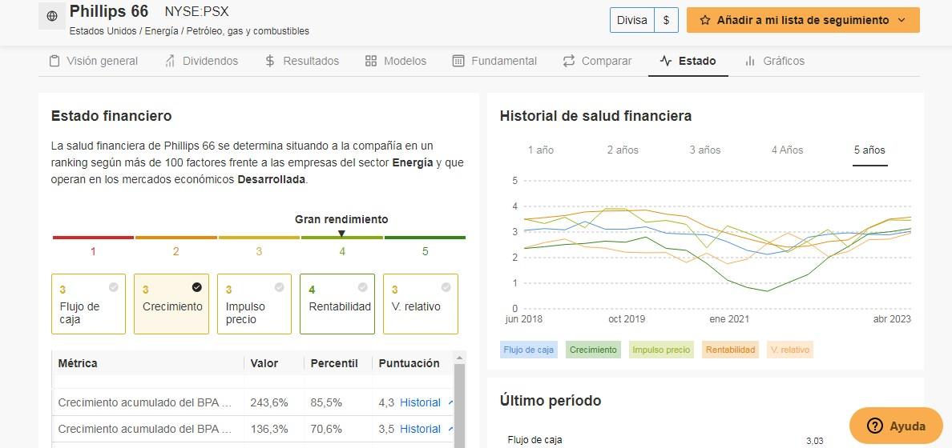Click the NYSE:PSX ticker text
This screenshot has height=448, width=952.
coord(196,11)
